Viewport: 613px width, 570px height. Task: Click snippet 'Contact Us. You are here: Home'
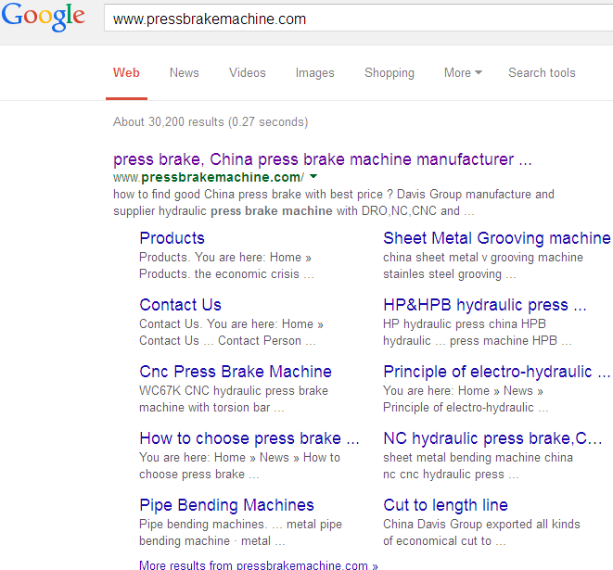pyautogui.click(x=226, y=323)
